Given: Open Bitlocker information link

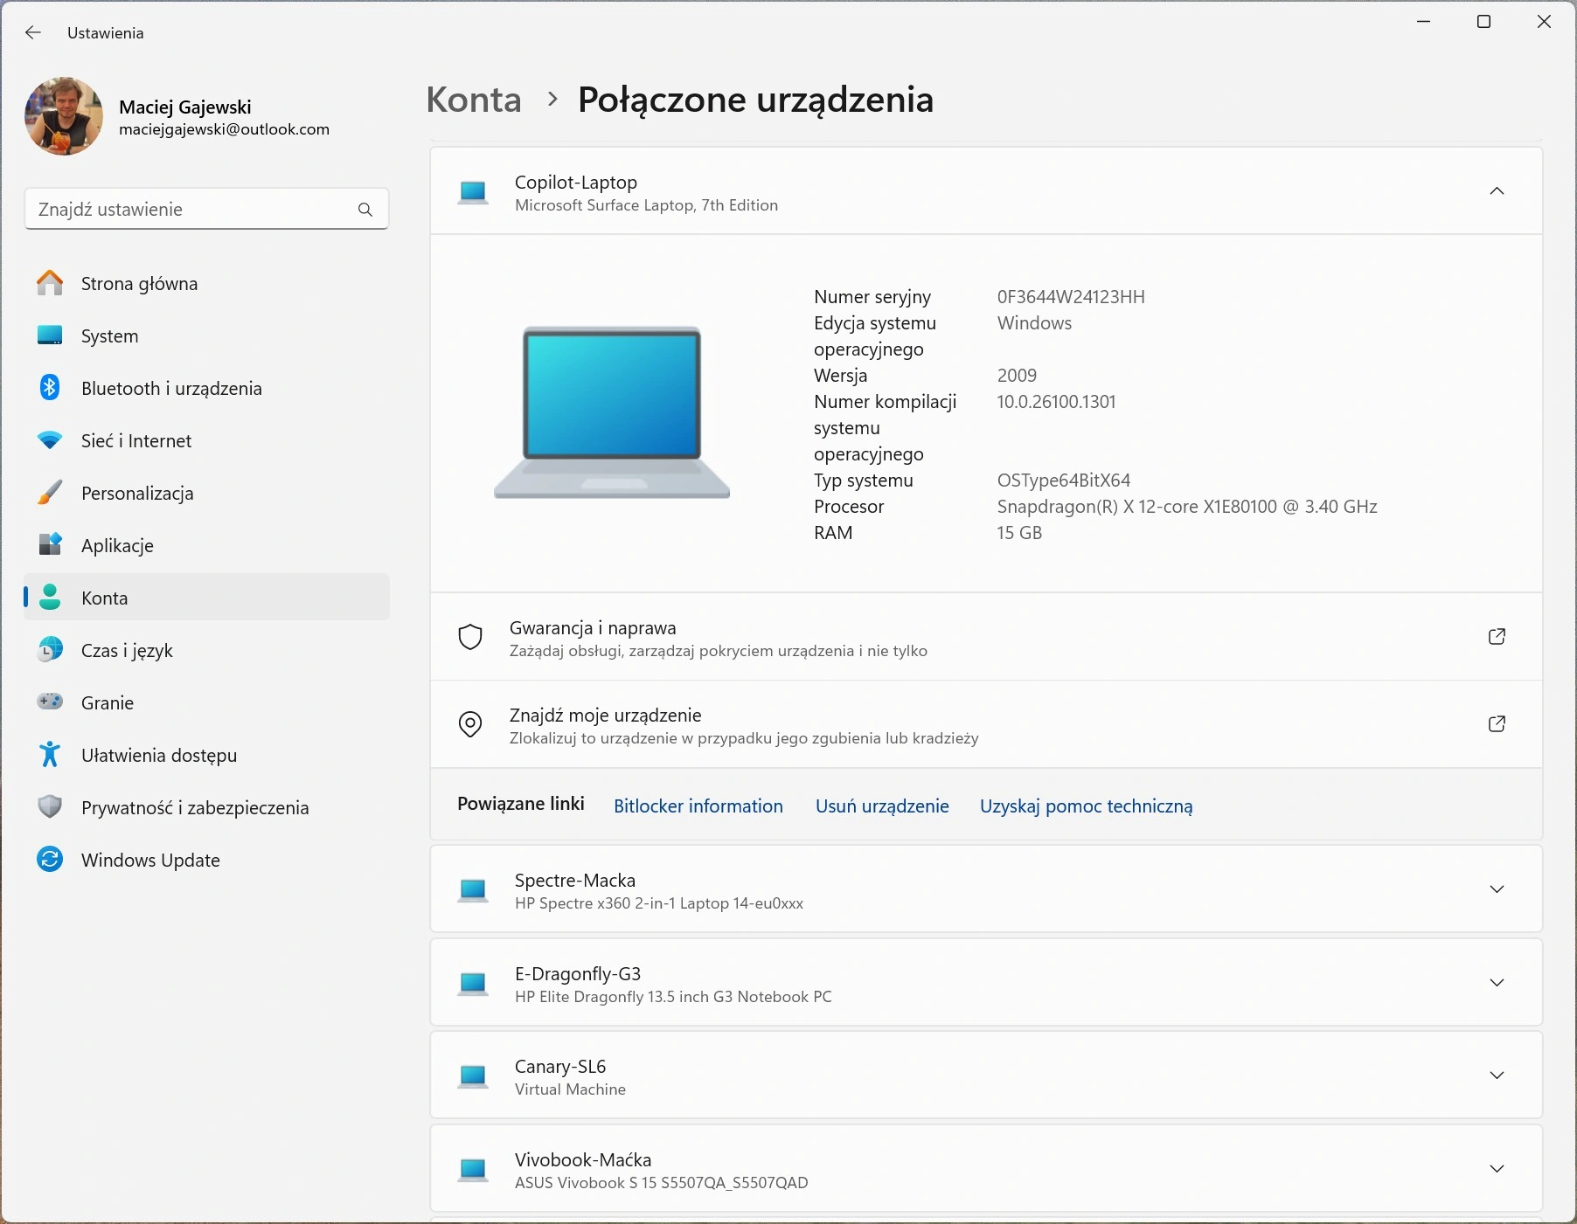Looking at the screenshot, I should click(698, 806).
